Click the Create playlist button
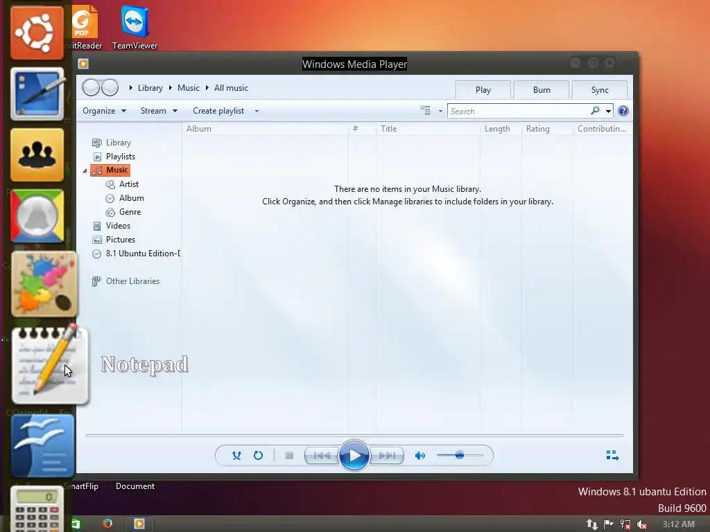The width and height of the screenshot is (710, 532). point(218,111)
